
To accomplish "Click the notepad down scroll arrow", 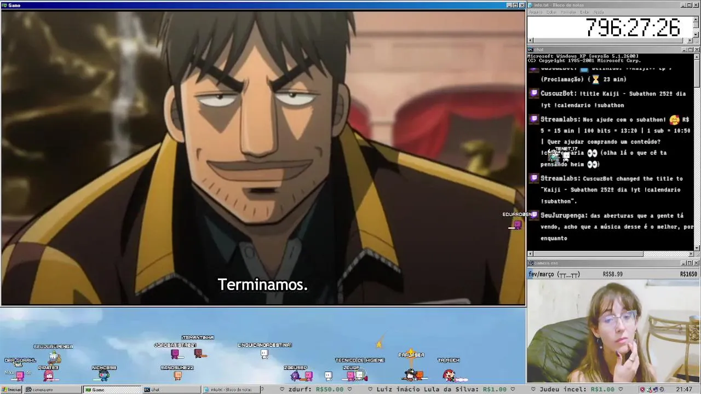I will (696, 34).
